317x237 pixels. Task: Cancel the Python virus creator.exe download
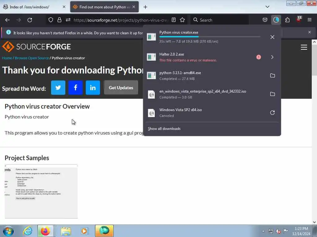[x=272, y=37]
